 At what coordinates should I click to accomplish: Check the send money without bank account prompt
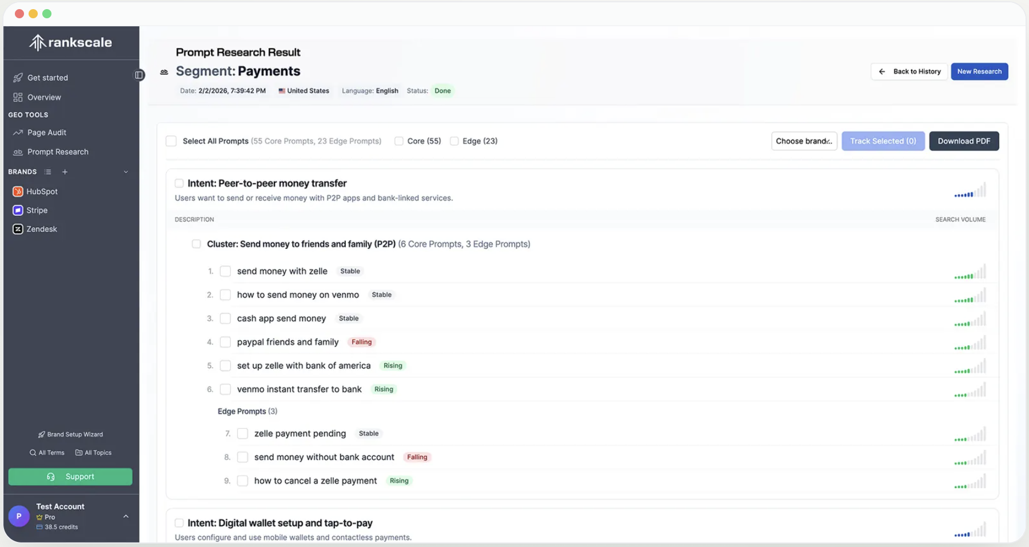[x=242, y=457]
